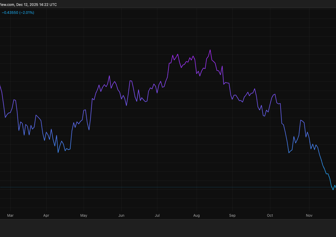Click the −0.43550 (−2.01%) price change value
Image resolution: width=336 pixels, height=237 pixels.
[x=18, y=13]
